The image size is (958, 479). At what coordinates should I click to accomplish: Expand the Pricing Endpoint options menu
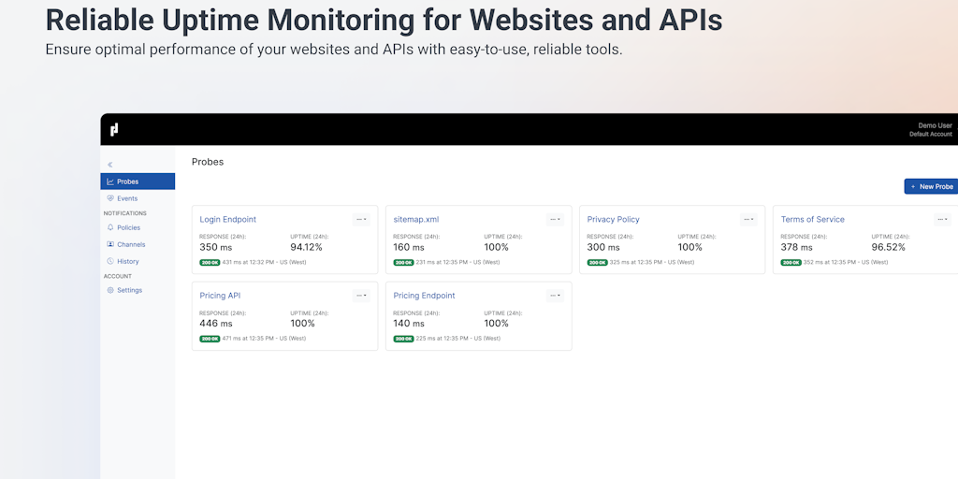click(555, 295)
